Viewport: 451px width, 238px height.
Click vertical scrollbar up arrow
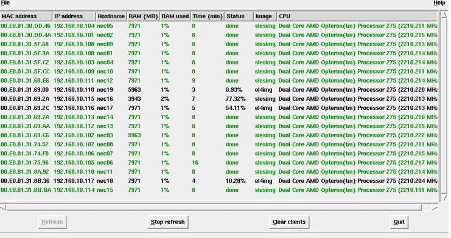tap(444, 15)
